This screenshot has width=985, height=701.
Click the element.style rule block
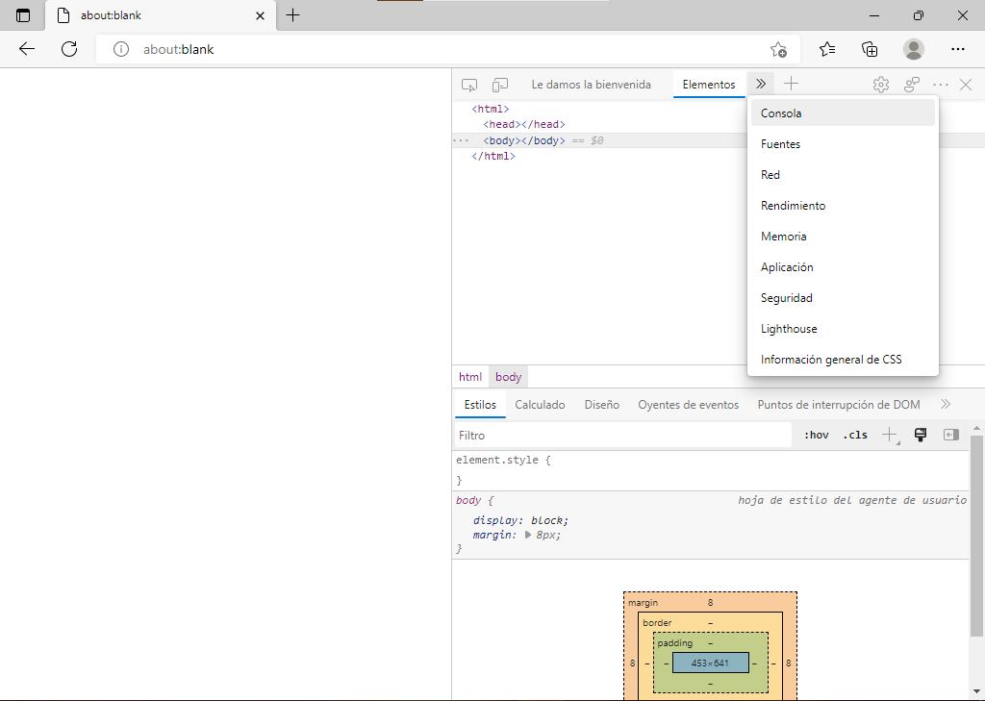[710, 470]
